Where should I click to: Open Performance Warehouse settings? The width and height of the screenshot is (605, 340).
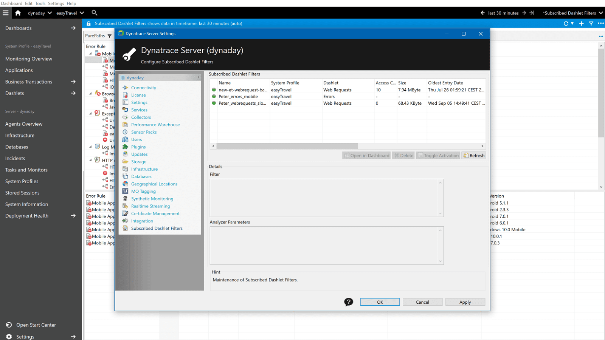(x=155, y=125)
